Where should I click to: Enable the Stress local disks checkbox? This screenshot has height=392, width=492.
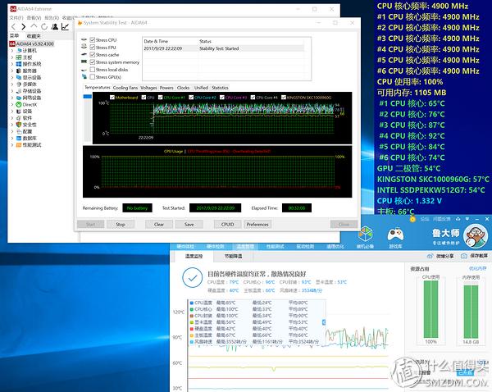tap(93, 70)
